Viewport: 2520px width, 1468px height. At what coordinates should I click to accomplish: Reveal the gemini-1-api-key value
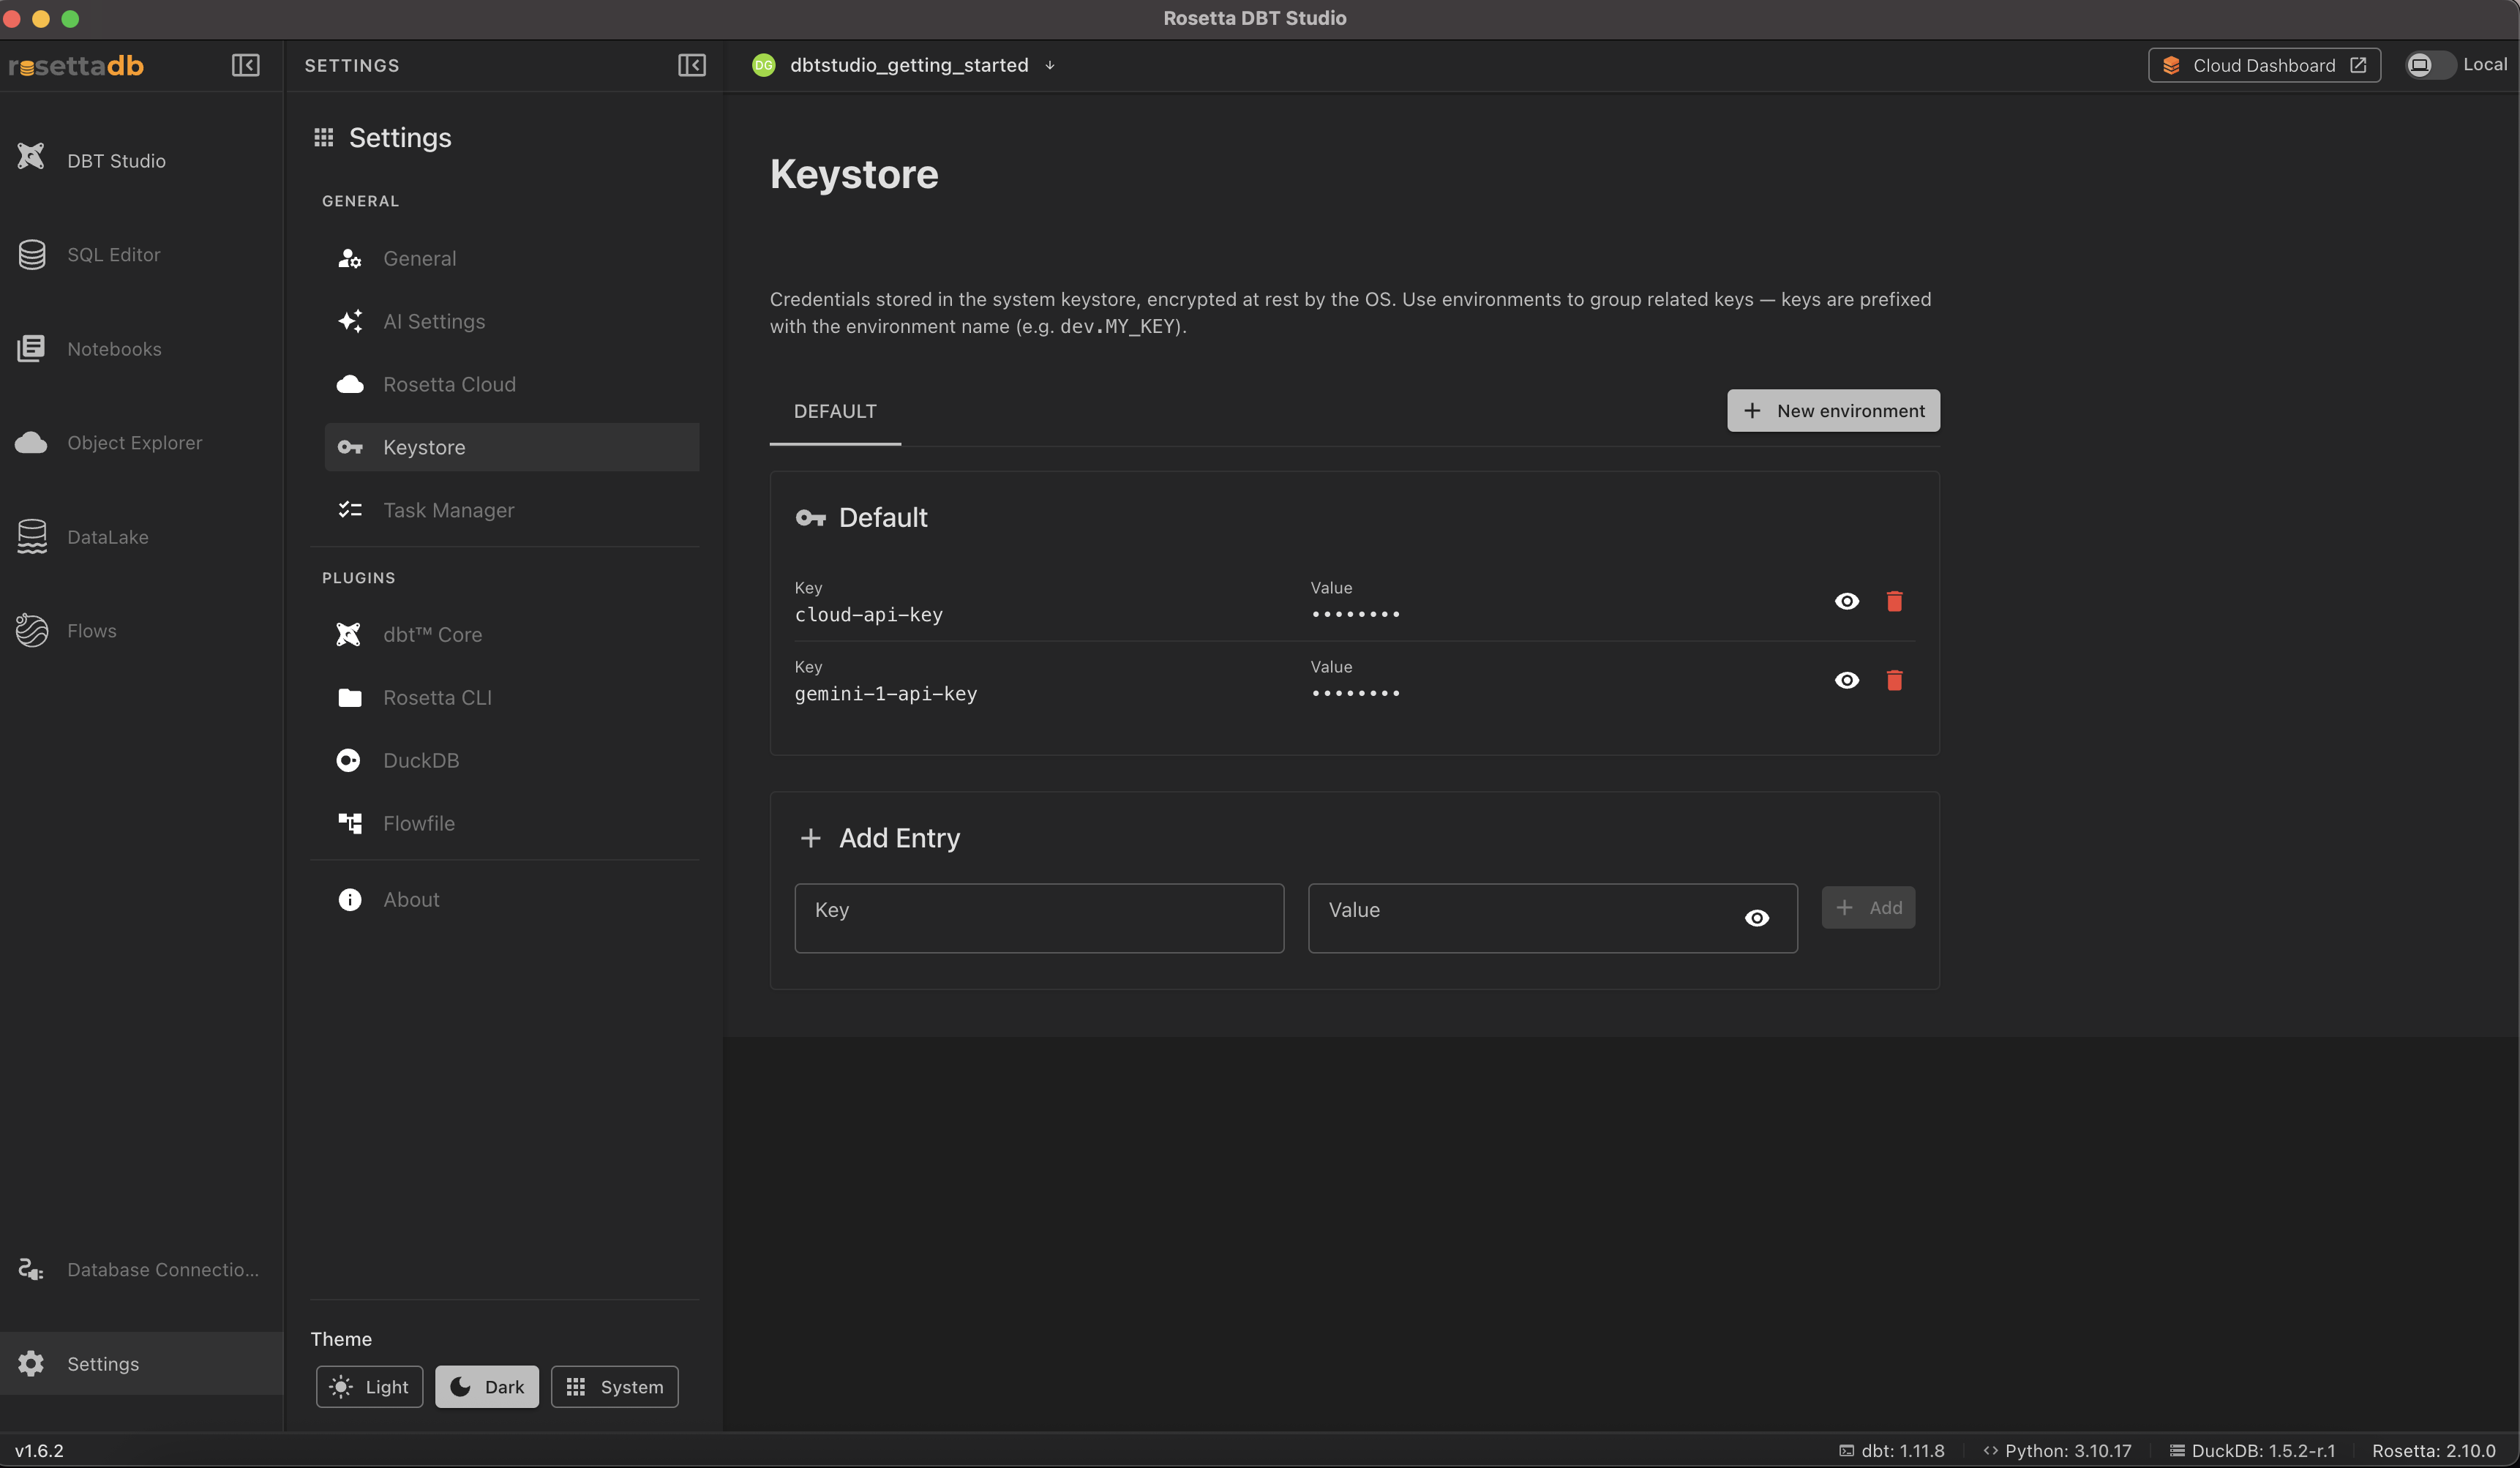coord(1846,680)
